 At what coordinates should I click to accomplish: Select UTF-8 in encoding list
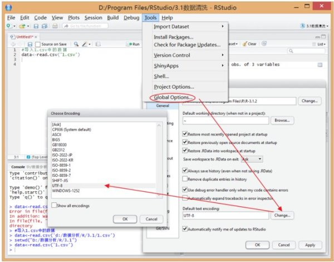pyautogui.click(x=104, y=186)
